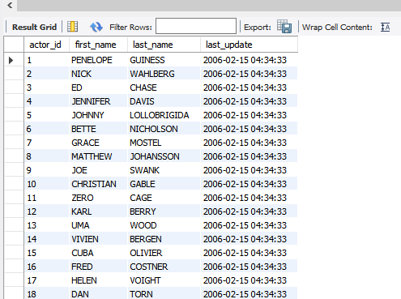
Task: Select the CHRISTIAN first name cell
Action: tap(98, 184)
